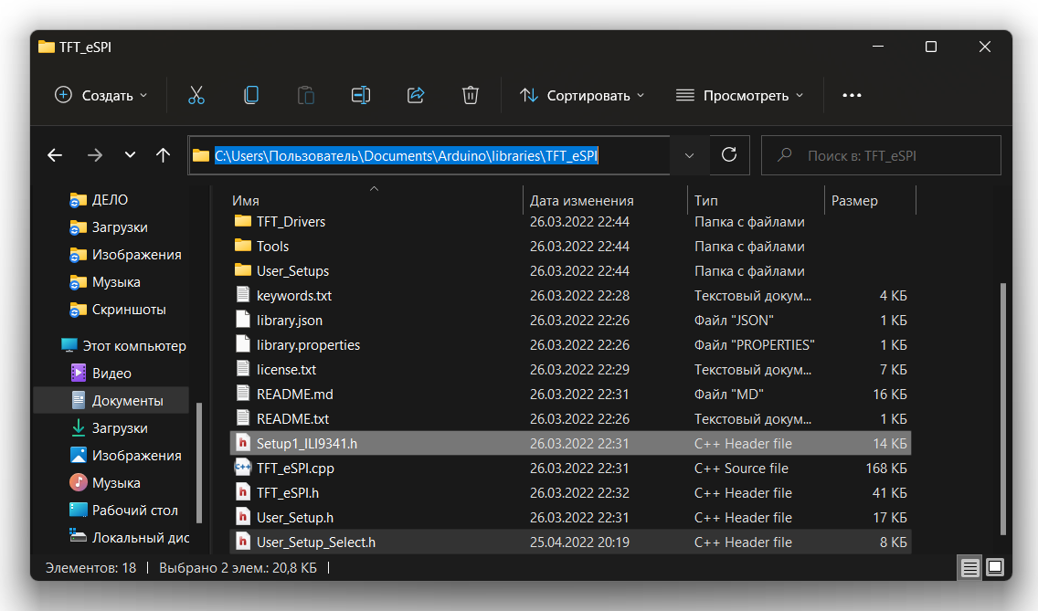Click the Поиск в: TFT_eSPI search box

[x=881, y=155]
